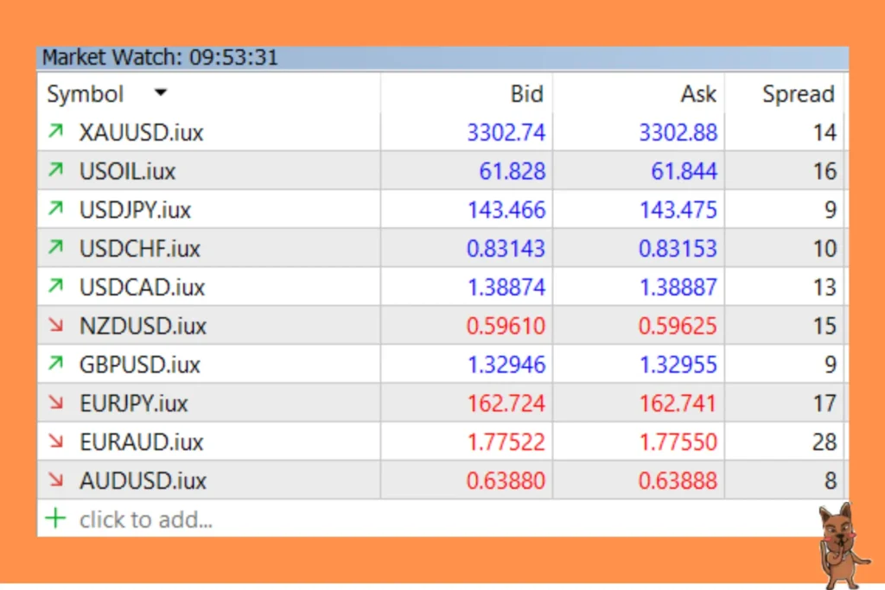This screenshot has height=590, width=885.
Task: Click the green plus icon to add symbol
Action: (55, 518)
